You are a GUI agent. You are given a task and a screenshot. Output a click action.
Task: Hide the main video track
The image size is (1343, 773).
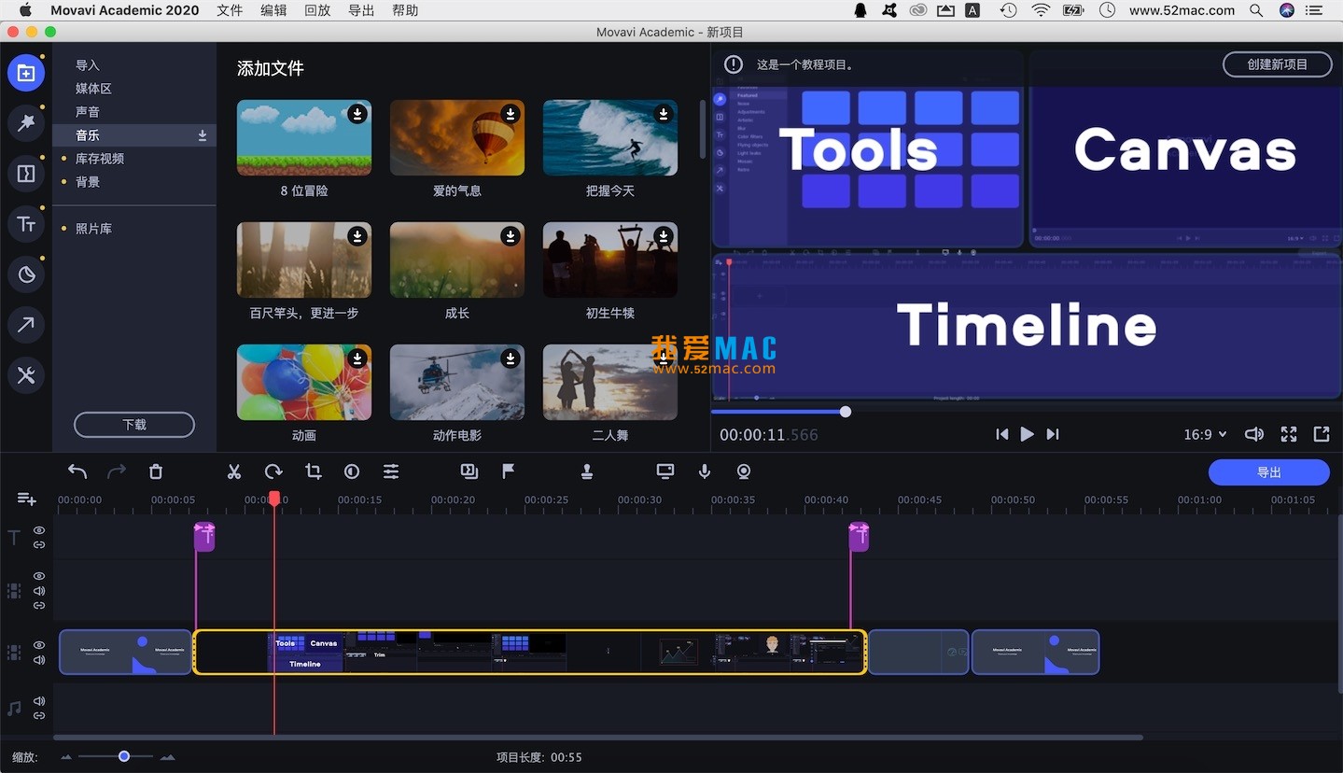(39, 645)
